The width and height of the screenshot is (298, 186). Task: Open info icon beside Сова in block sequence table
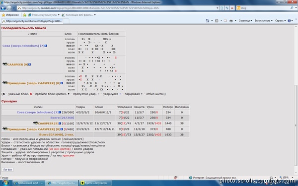coord(46,46)
